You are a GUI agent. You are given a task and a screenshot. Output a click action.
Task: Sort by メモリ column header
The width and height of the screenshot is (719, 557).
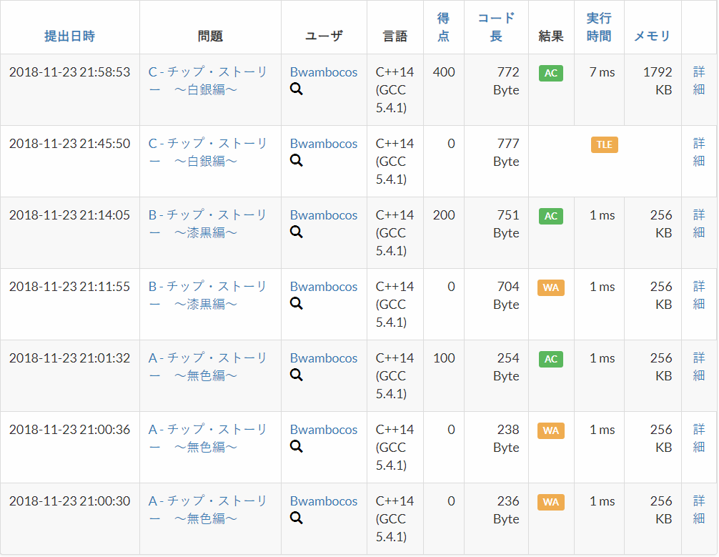[652, 36]
